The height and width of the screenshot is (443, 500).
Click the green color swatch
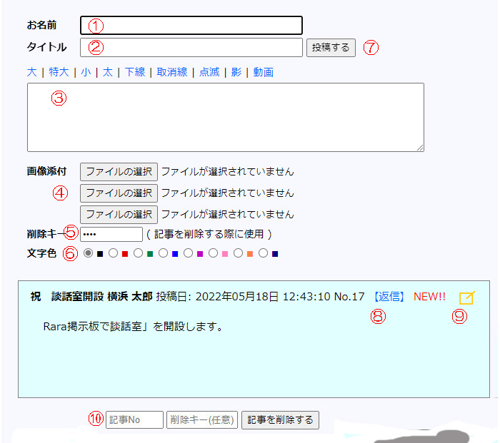click(x=150, y=254)
